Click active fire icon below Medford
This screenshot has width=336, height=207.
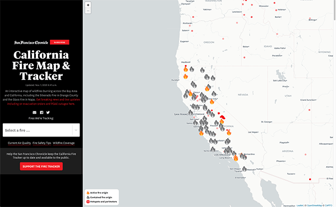(185, 69)
